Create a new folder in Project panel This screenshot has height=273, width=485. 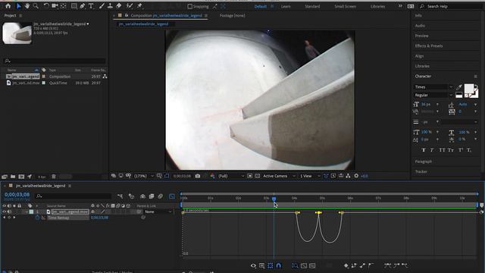(x=13, y=177)
